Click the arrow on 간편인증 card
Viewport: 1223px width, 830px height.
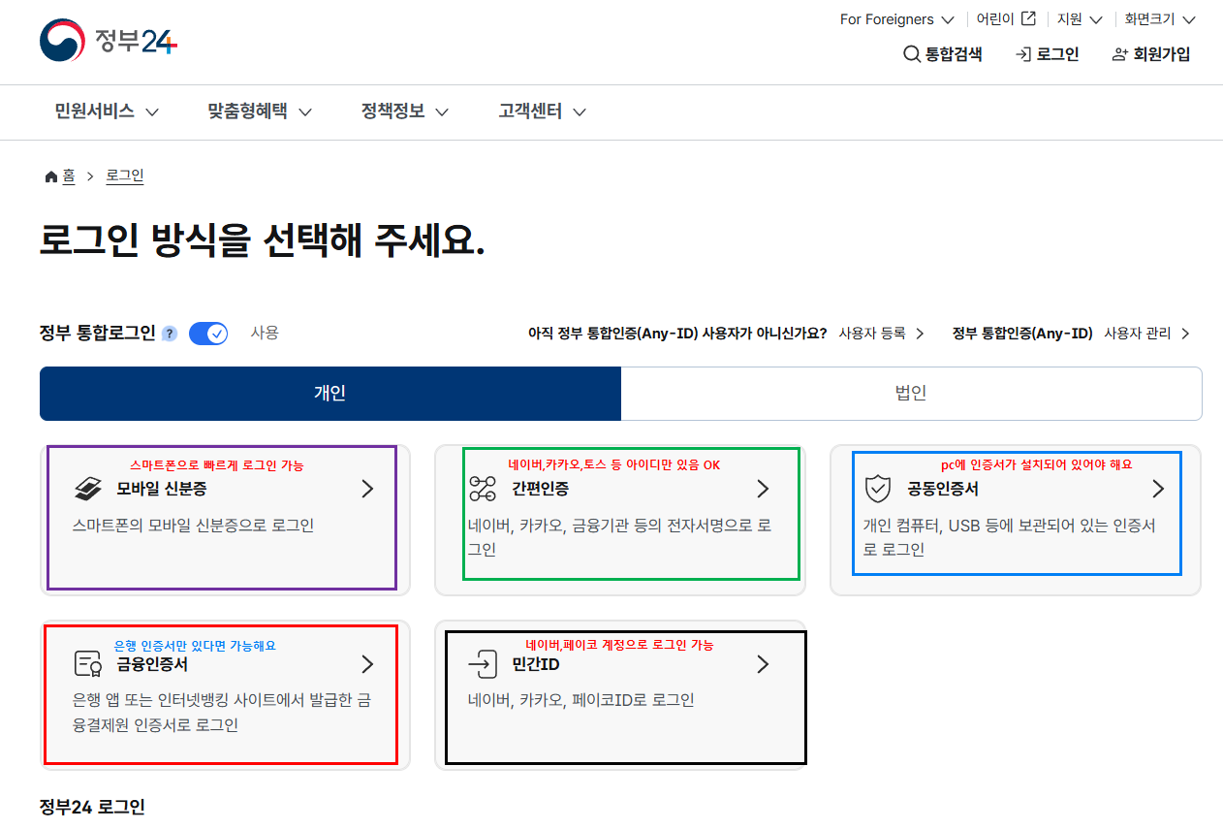point(763,489)
